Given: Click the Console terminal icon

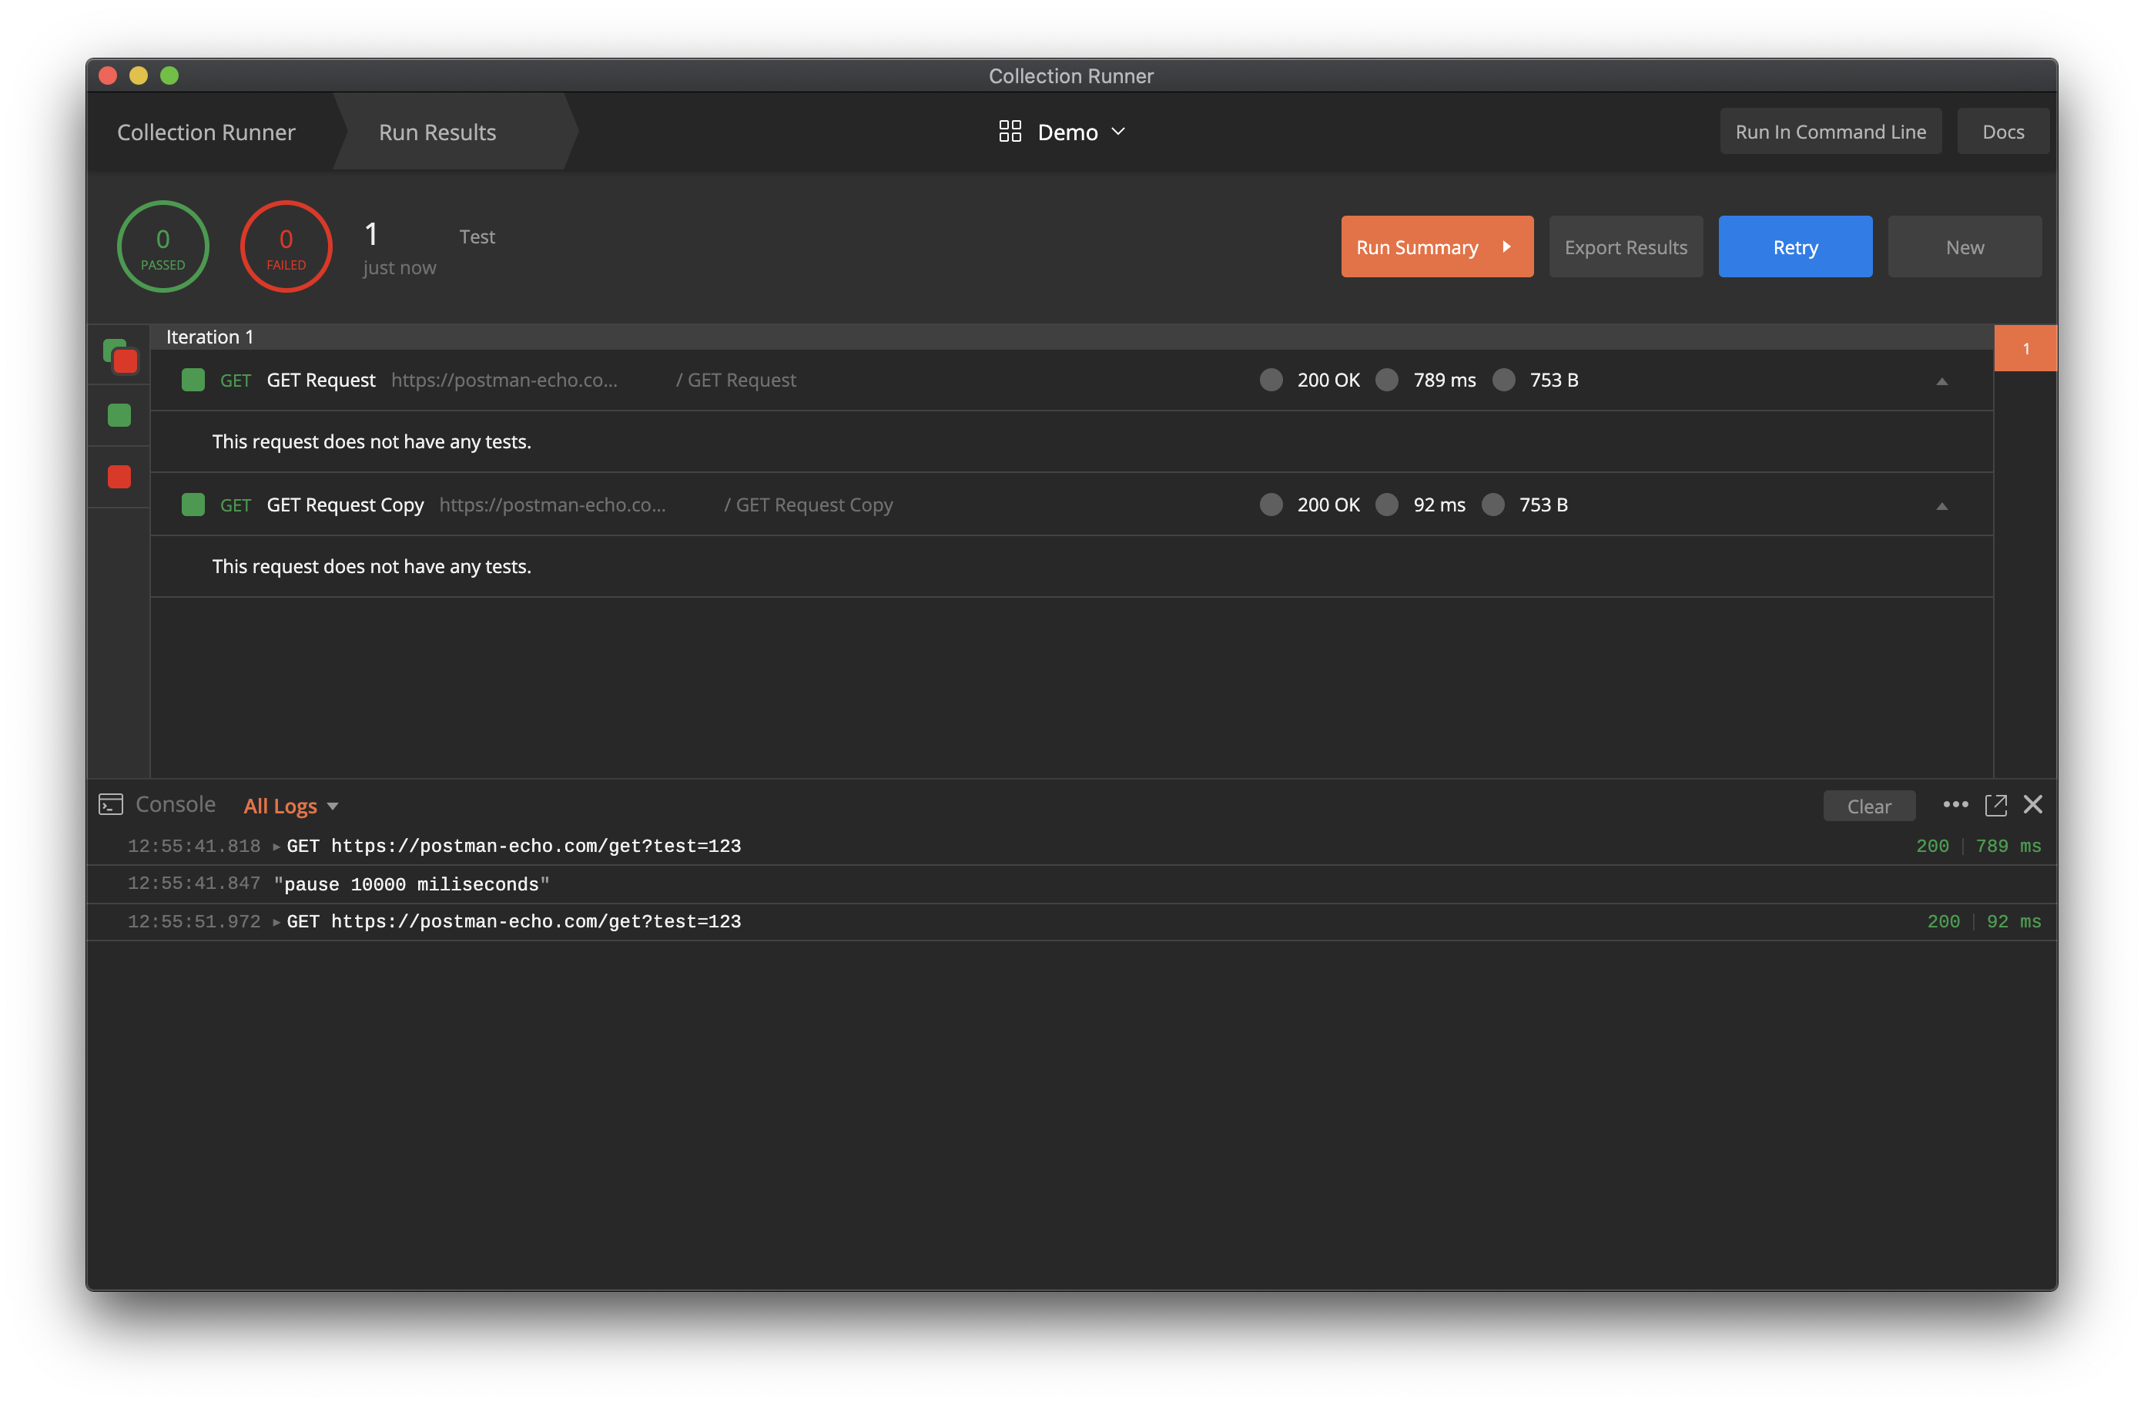Looking at the screenshot, I should point(110,804).
